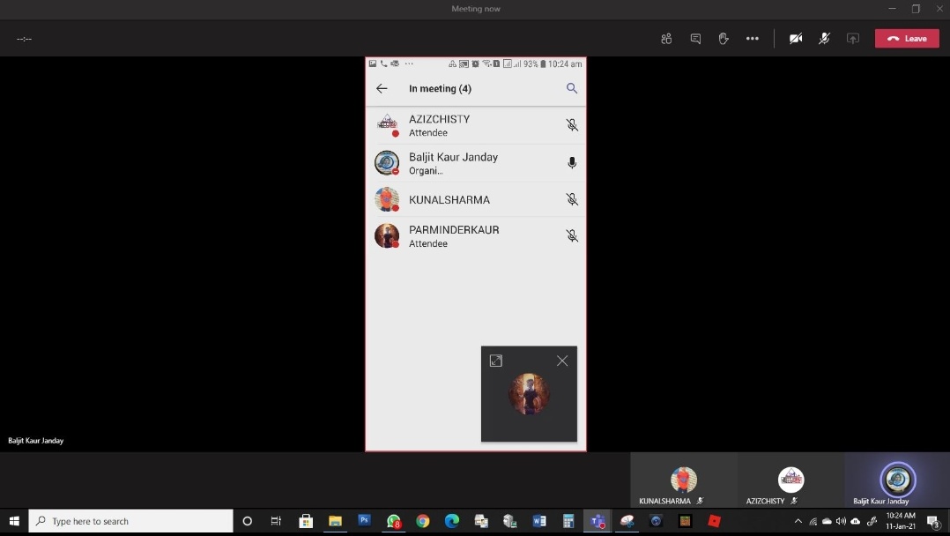Click the Share content tray icon
Viewport: 950px width, 536px height.
(853, 38)
